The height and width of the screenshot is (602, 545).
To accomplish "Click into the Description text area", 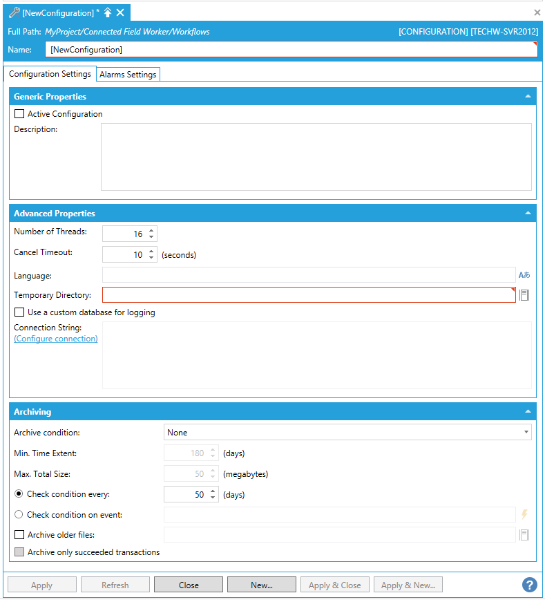I will tap(316, 157).
